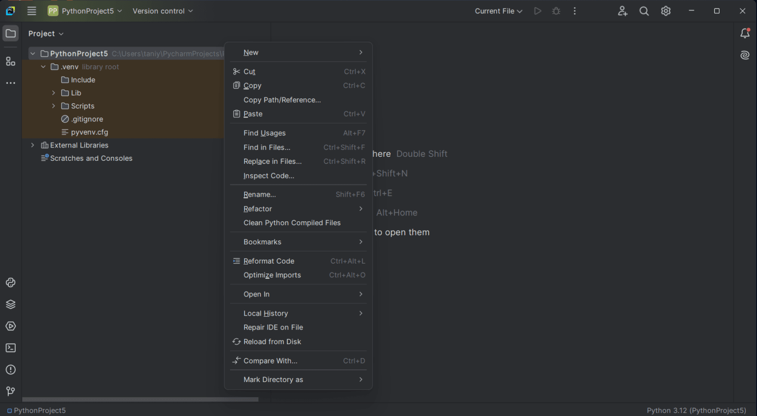Open the Notifications bell
The width and height of the screenshot is (757, 416).
coord(745,33)
